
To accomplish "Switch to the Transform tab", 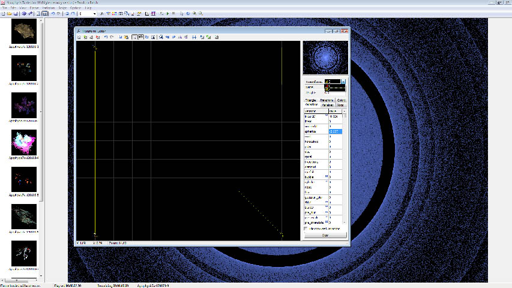I will [x=327, y=100].
